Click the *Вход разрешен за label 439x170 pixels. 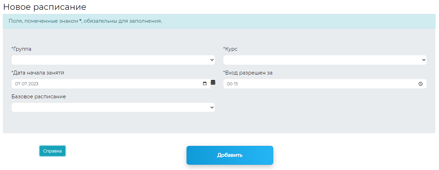pyautogui.click(x=248, y=73)
